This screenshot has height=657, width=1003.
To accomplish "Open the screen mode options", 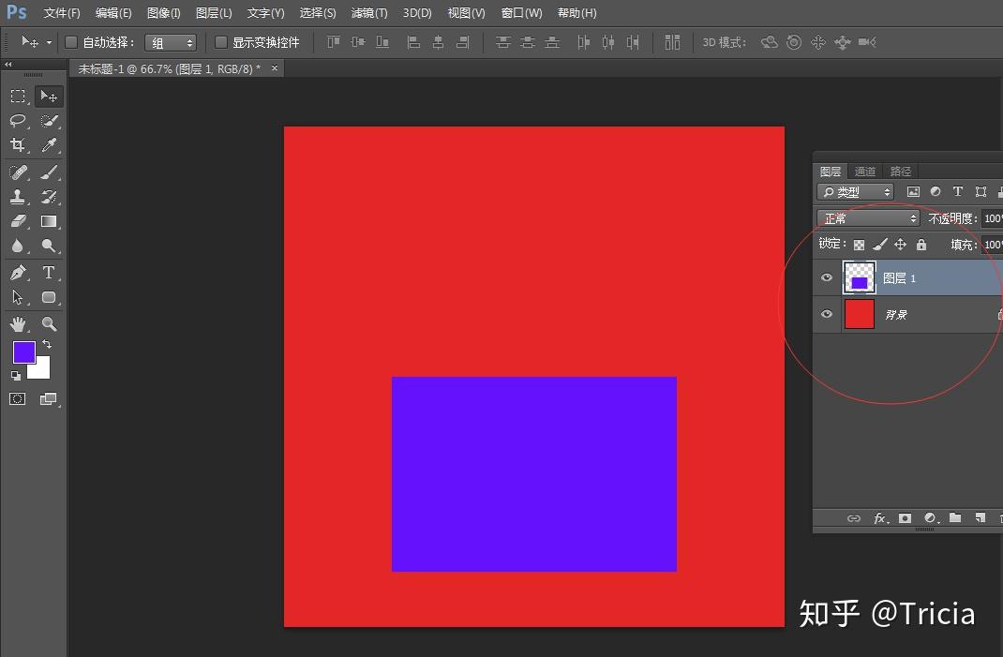I will pos(49,399).
